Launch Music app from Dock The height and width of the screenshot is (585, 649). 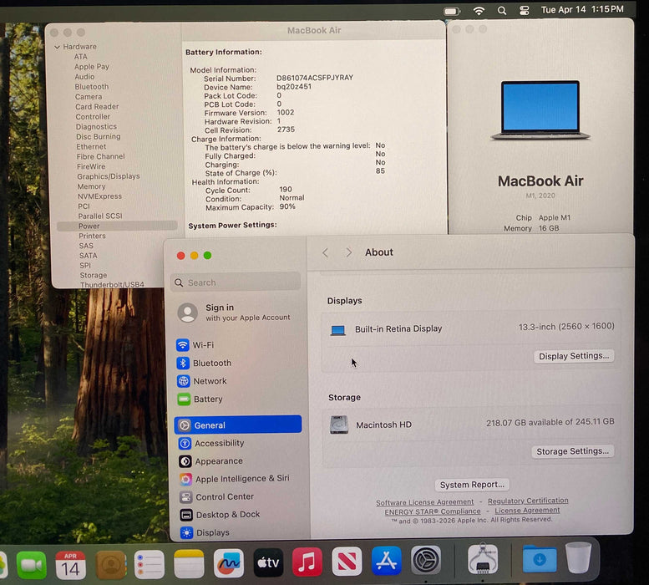[307, 562]
